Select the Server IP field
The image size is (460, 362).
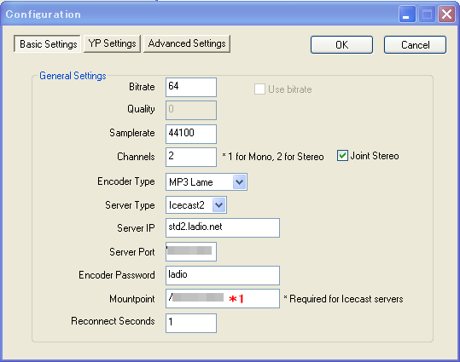(x=223, y=228)
